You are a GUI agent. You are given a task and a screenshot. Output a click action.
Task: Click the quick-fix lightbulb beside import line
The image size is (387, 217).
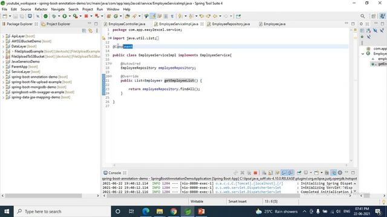point(103,38)
